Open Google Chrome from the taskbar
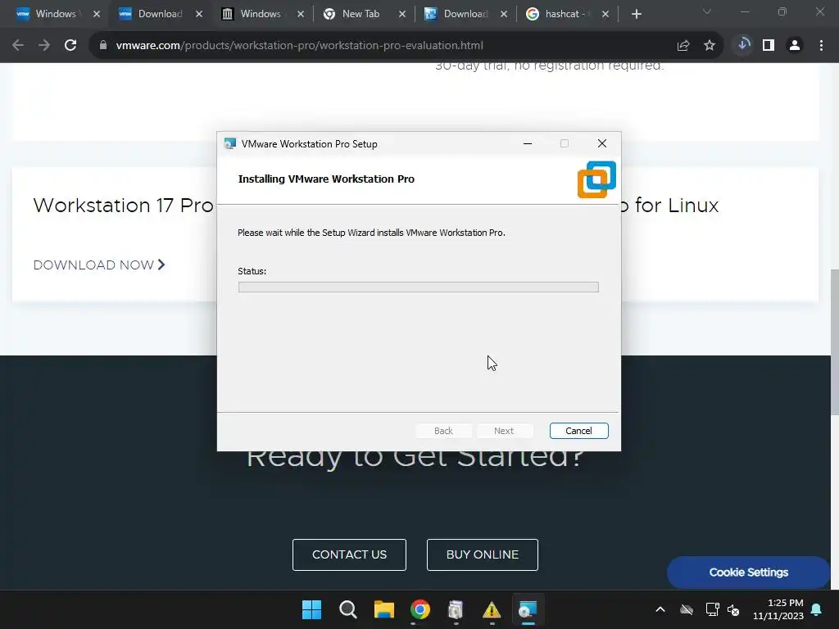The width and height of the screenshot is (839, 629). pos(420,609)
